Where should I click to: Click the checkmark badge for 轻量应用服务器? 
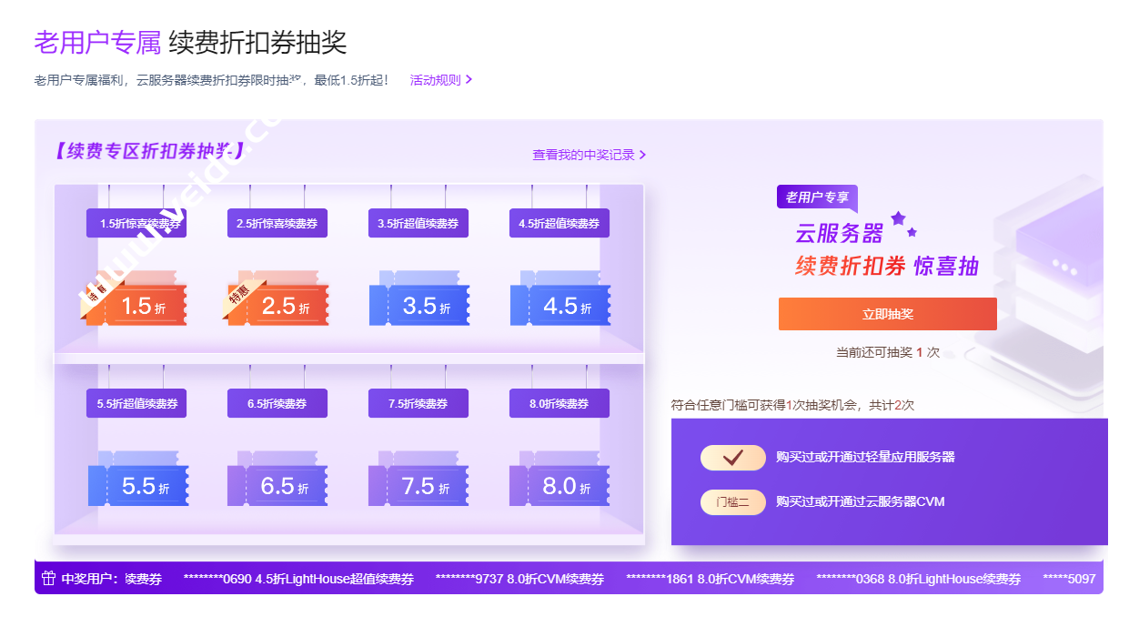[x=732, y=458]
